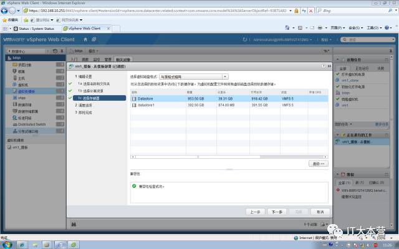Viewport: 399px width, 249px height.
Task: Click the red stop loading X icon
Action: tap(310, 11)
